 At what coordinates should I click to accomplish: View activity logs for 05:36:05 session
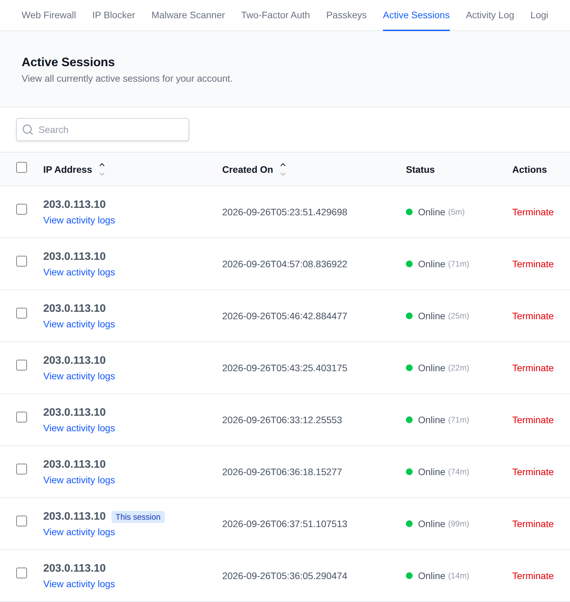(79, 584)
